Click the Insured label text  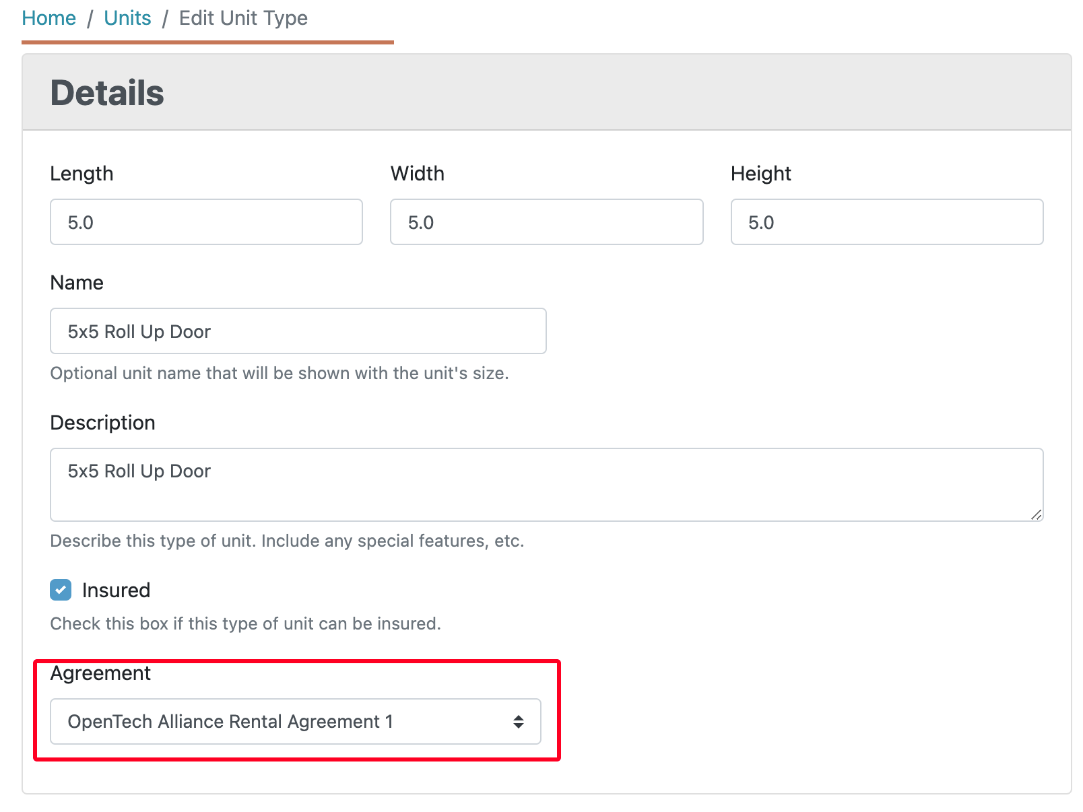coord(116,590)
